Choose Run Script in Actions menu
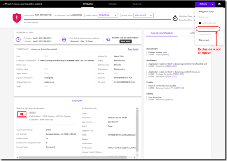The image size is (227, 161). (x=203, y=17)
